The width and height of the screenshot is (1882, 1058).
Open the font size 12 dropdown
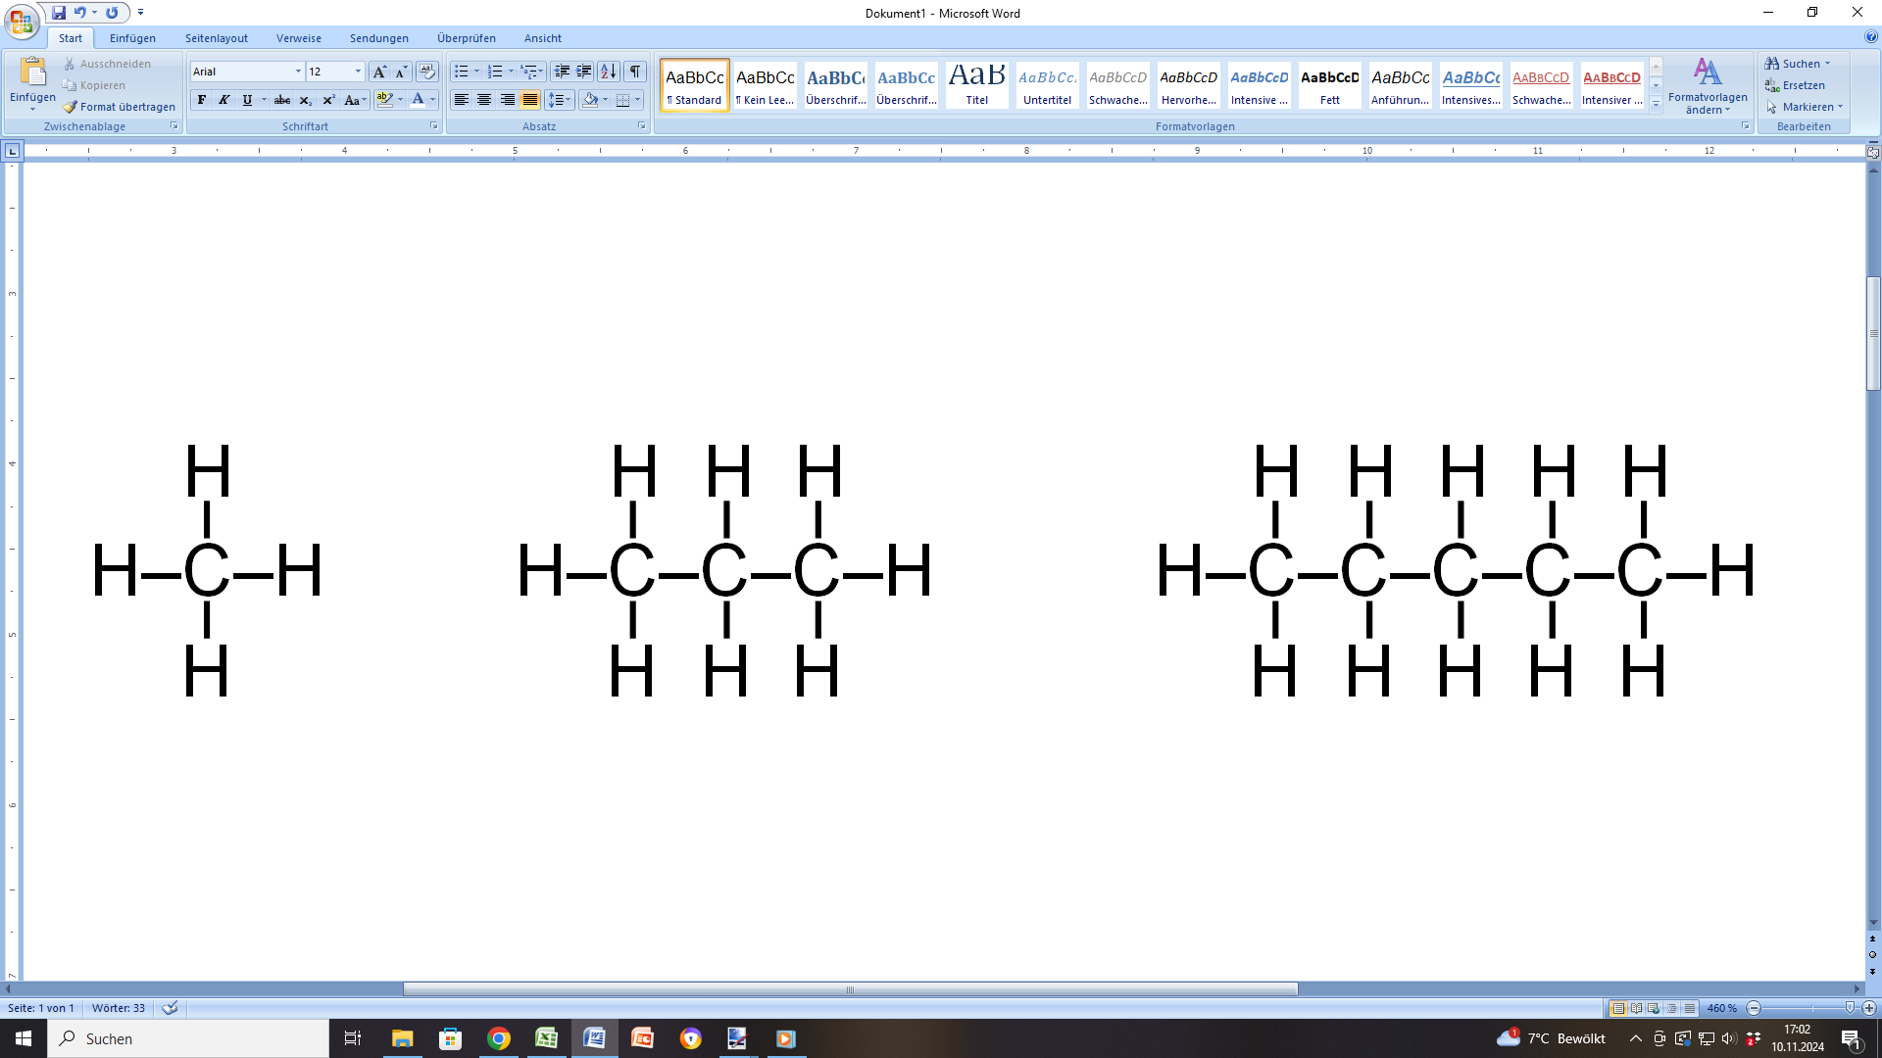(x=358, y=72)
